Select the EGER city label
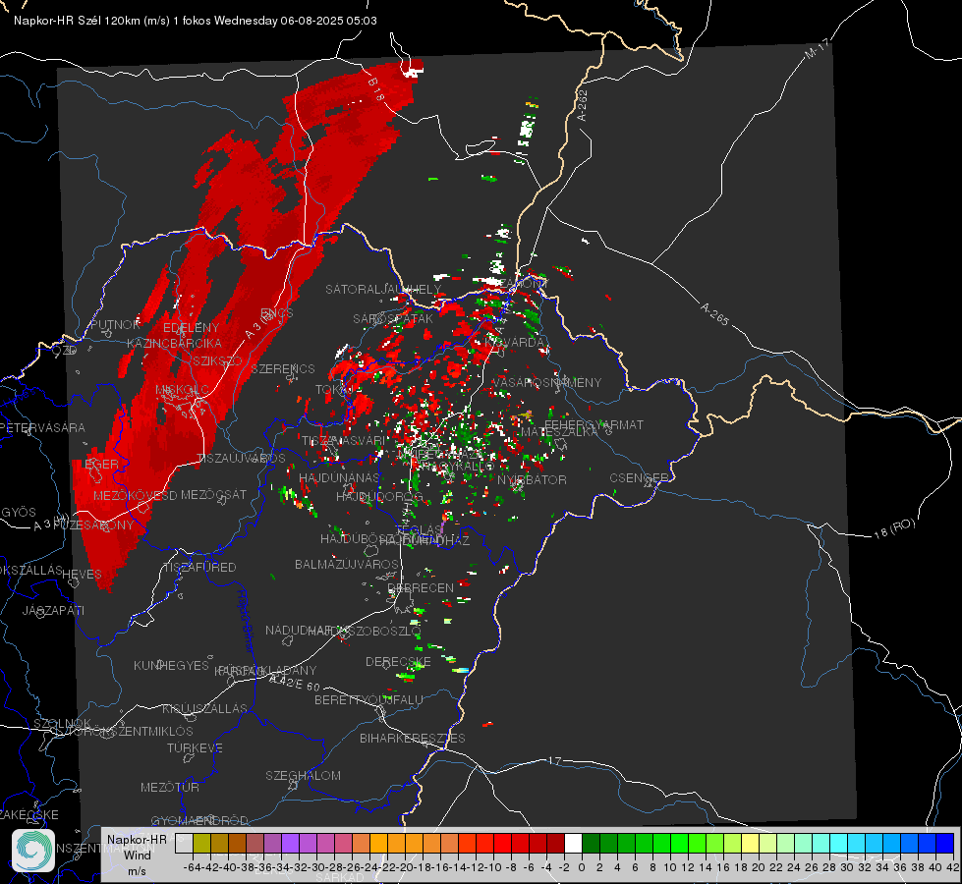 (101, 464)
